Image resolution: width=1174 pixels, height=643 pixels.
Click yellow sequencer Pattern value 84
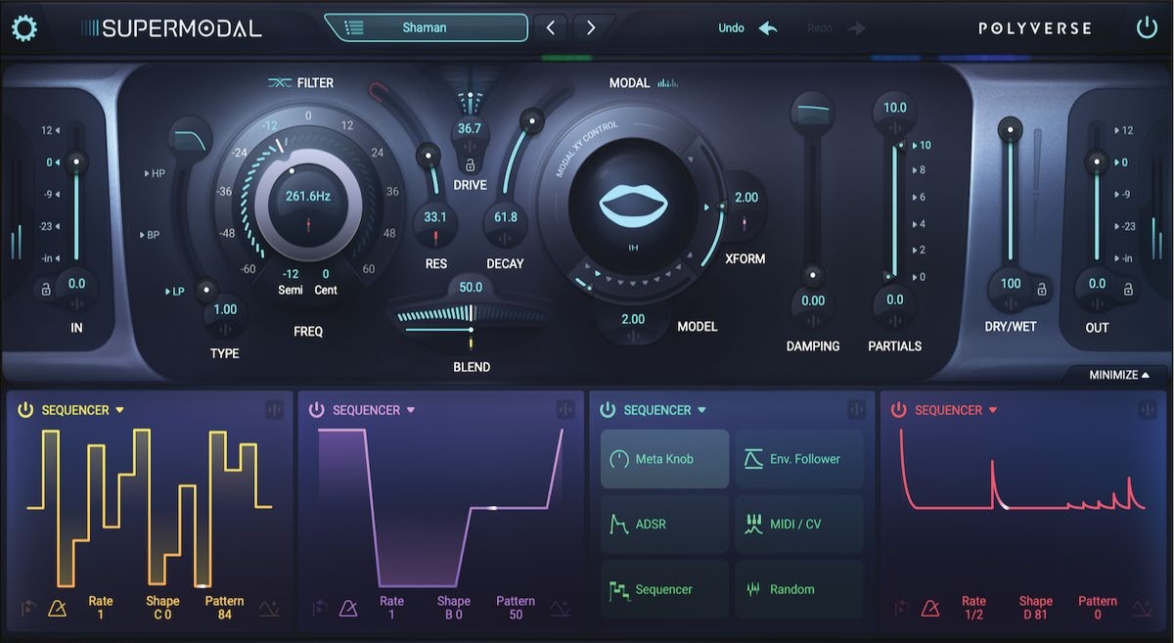(x=225, y=615)
